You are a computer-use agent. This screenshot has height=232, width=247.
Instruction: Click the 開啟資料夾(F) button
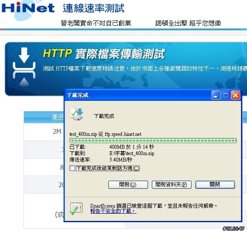pos(171,185)
